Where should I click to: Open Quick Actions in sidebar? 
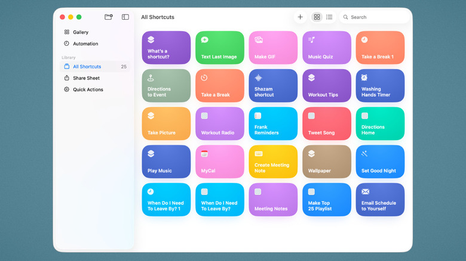click(95, 89)
